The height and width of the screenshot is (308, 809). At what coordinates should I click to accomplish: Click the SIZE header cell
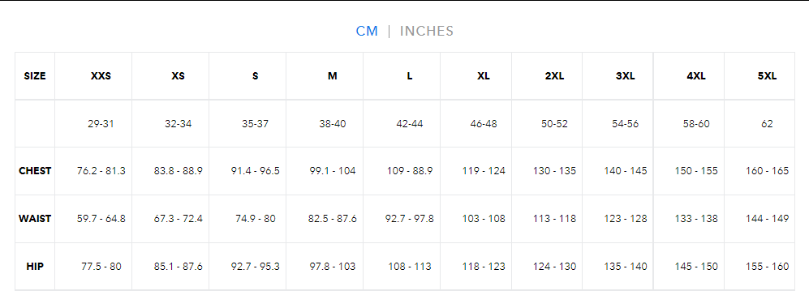click(x=35, y=76)
